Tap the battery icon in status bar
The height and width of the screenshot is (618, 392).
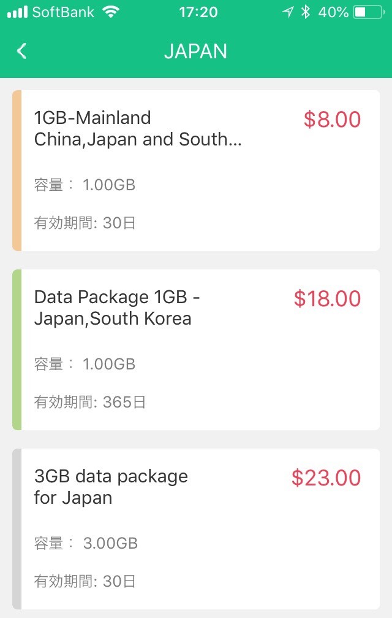pos(368,12)
